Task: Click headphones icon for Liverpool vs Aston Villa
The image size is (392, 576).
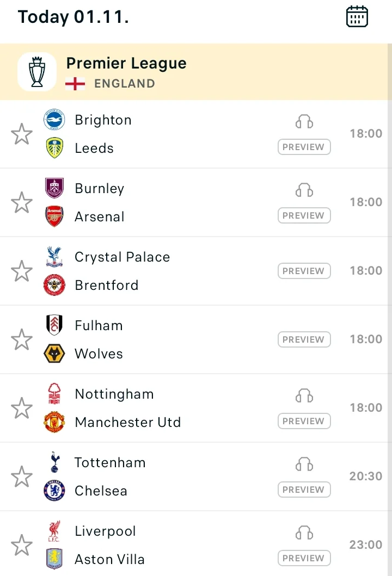Action: pyautogui.click(x=304, y=533)
